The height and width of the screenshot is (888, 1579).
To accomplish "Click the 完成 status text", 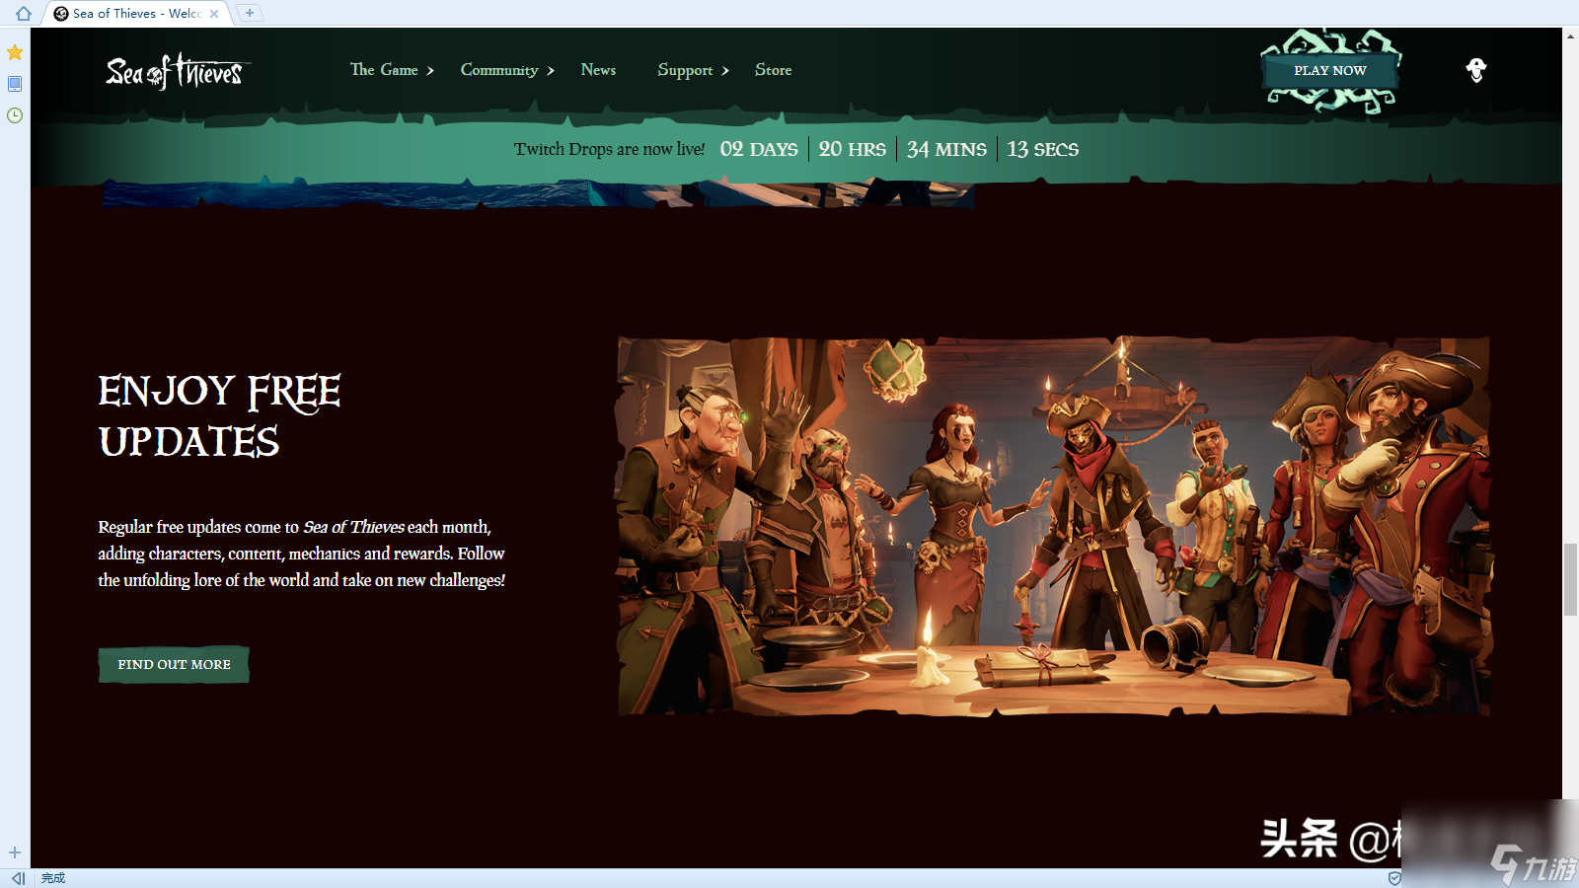I will point(53,878).
